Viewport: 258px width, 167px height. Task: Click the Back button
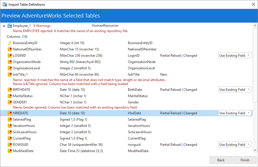221,160
